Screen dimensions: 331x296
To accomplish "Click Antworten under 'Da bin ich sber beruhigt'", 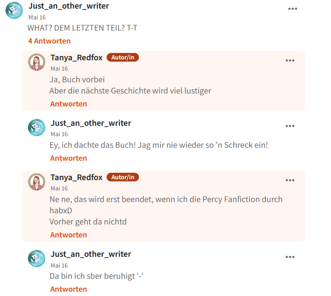I will (x=68, y=289).
